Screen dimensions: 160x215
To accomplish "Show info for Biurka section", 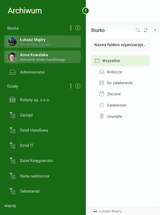I will [x=78, y=28].
